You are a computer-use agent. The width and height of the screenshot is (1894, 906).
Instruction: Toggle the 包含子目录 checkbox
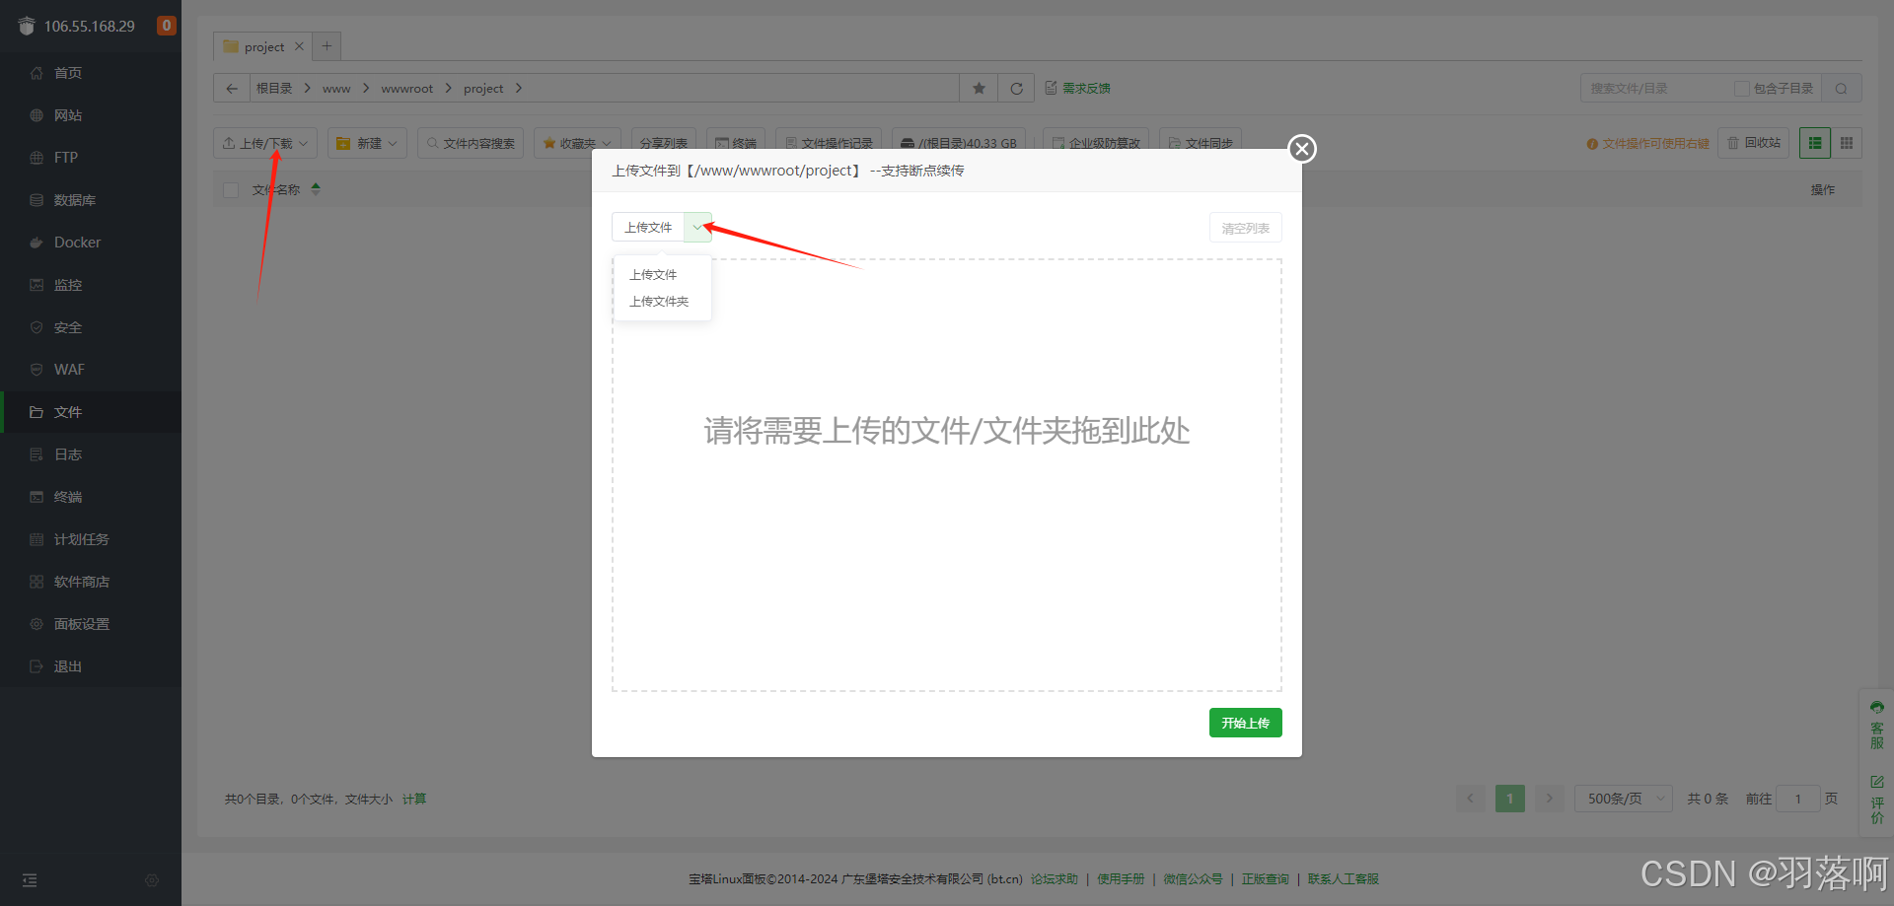click(x=1742, y=89)
